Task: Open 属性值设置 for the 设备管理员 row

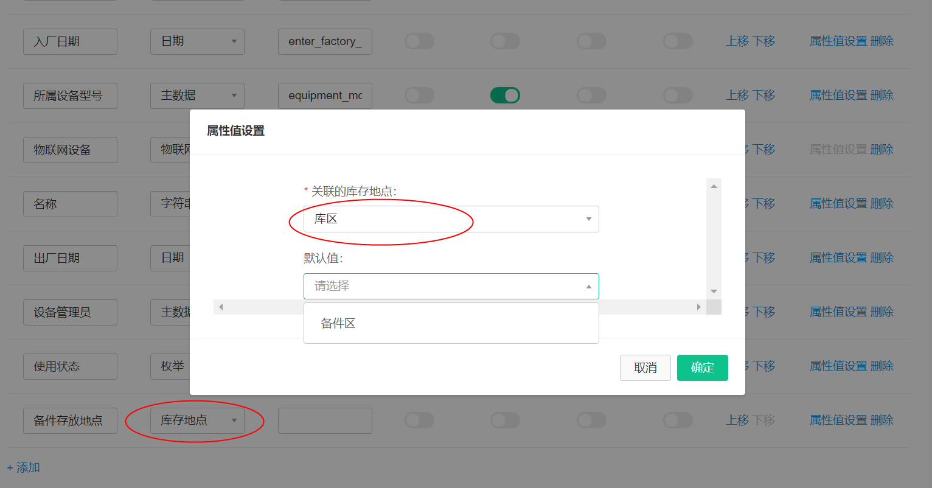Action: pos(838,312)
